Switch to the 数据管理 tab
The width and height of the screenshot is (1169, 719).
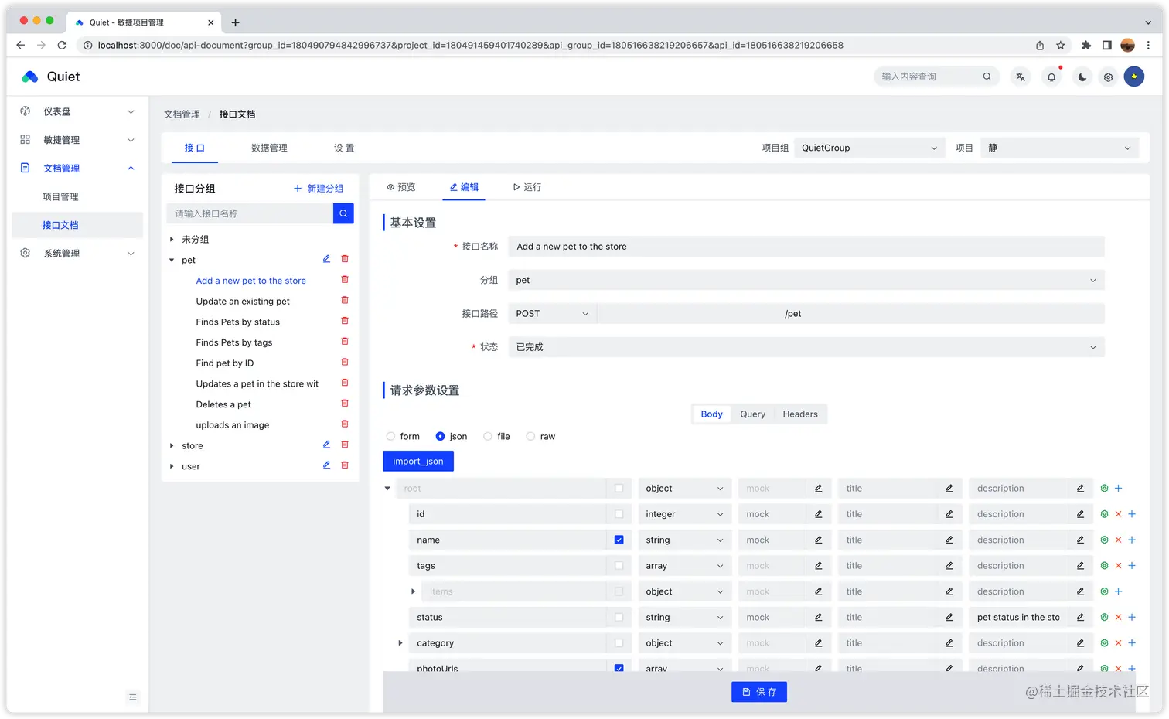[269, 148]
